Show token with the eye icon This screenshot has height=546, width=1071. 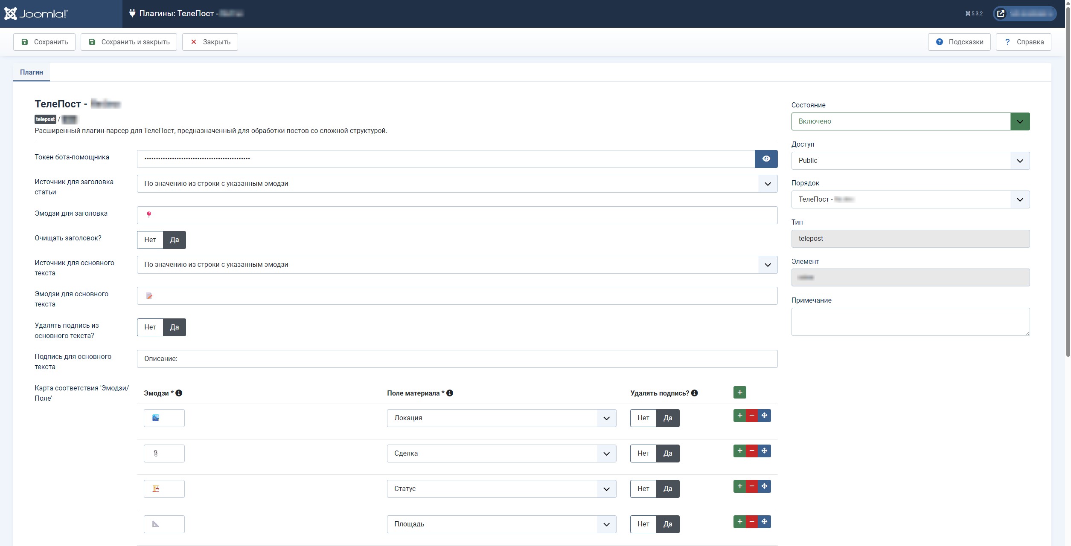tap(766, 159)
